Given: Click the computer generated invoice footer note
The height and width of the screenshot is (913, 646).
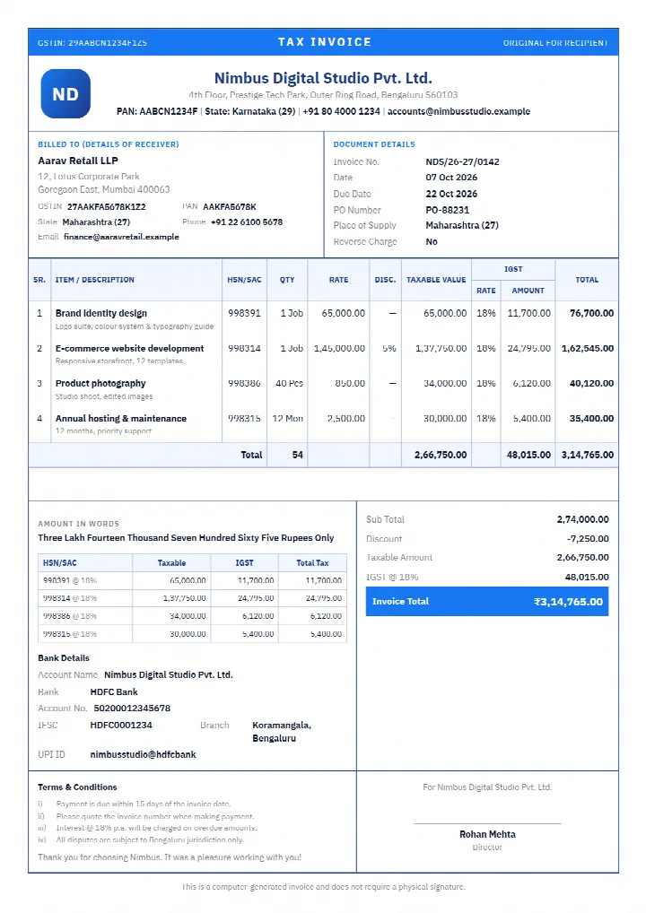Looking at the screenshot, I should (323, 887).
